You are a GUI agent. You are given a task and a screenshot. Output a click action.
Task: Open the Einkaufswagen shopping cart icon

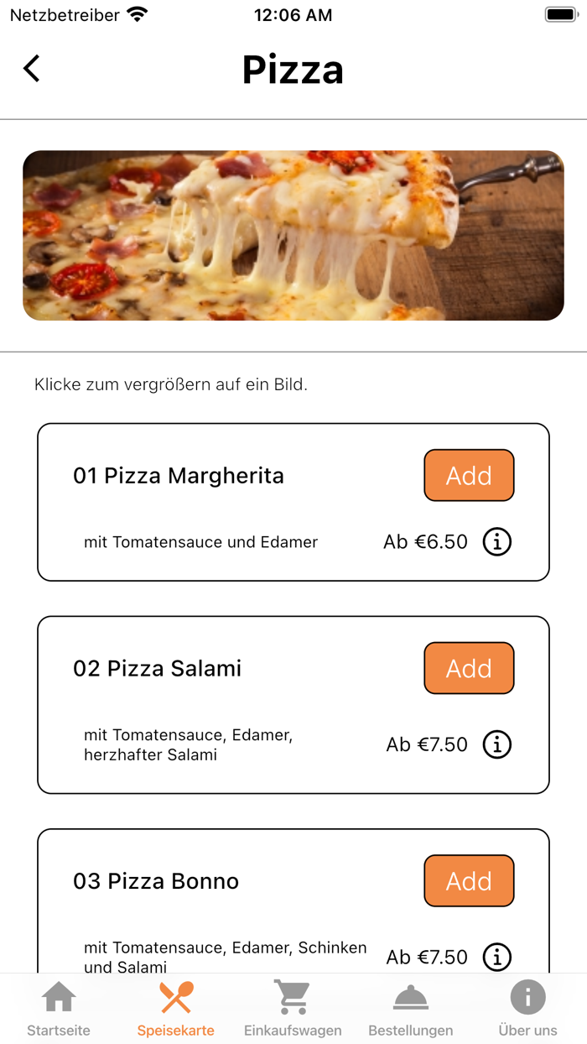293,997
